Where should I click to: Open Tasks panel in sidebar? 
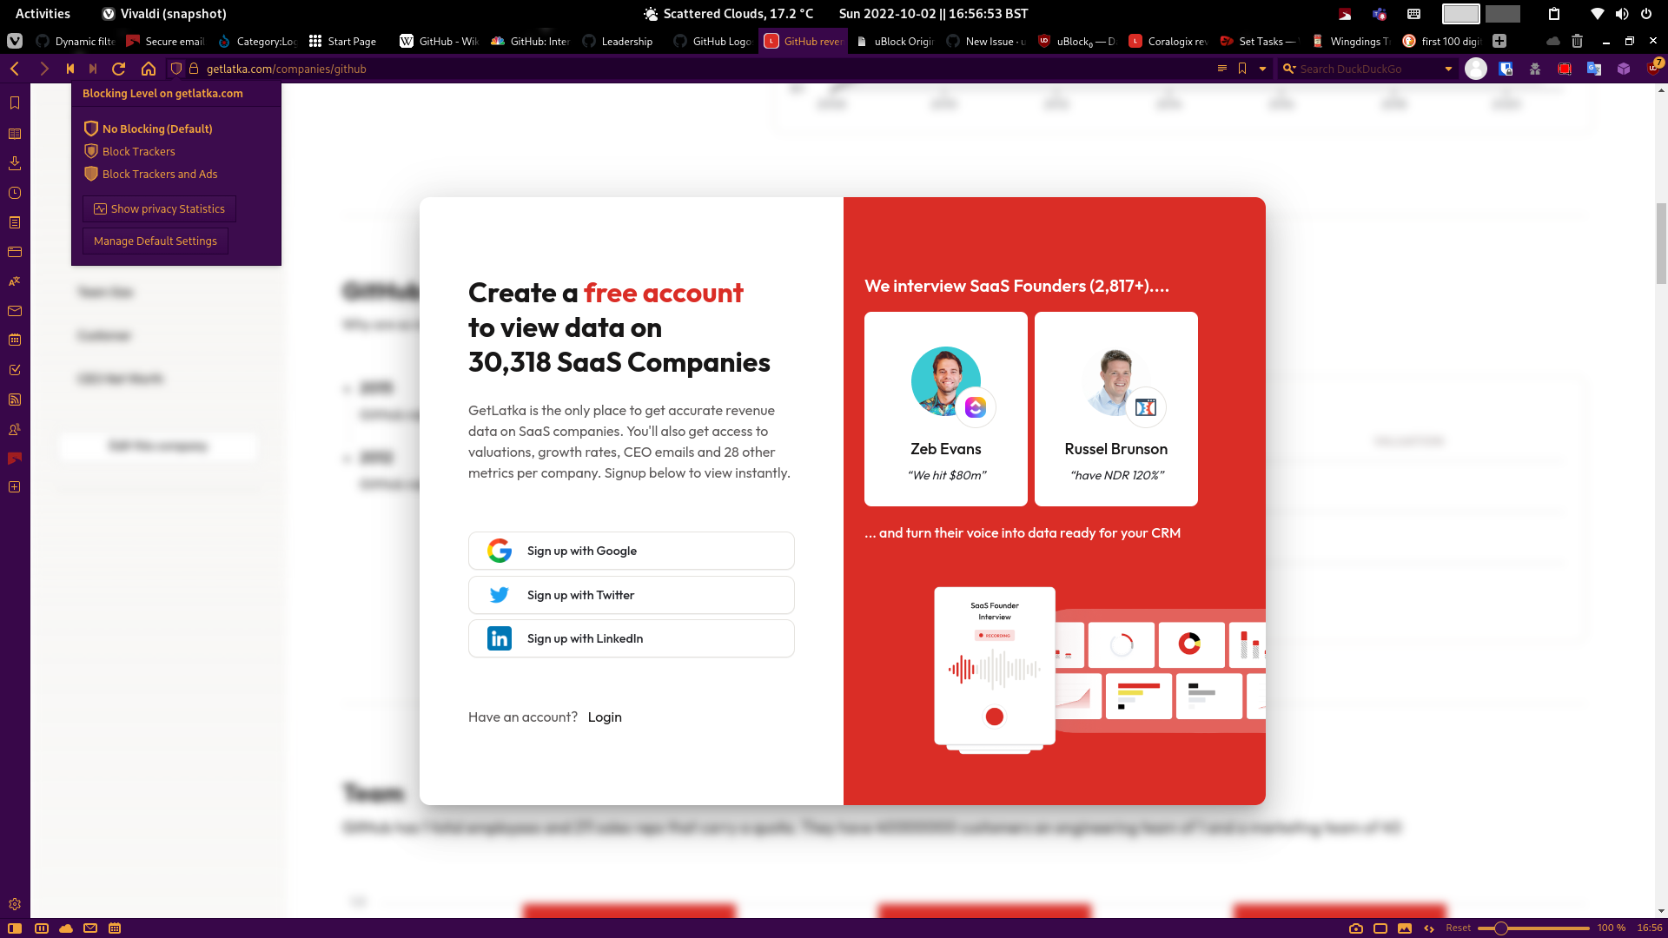tap(15, 370)
